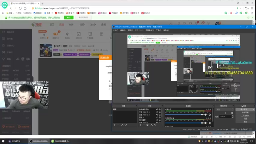
Task: Switch to OBS 24.0.3 taskbar item
Action: pos(39,141)
